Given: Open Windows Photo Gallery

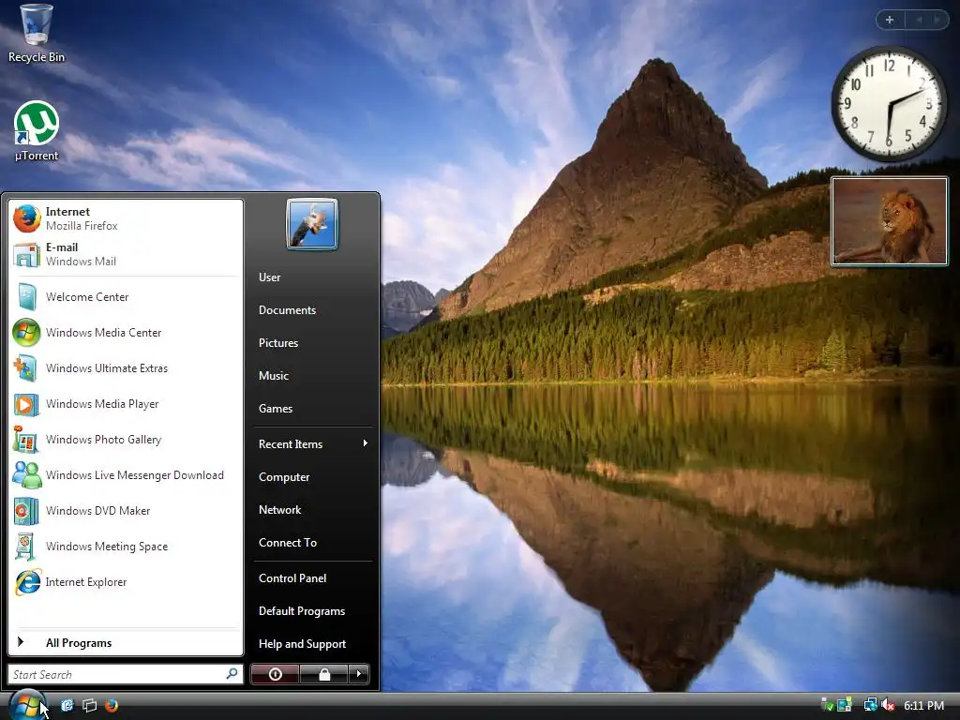Looking at the screenshot, I should (126, 440).
